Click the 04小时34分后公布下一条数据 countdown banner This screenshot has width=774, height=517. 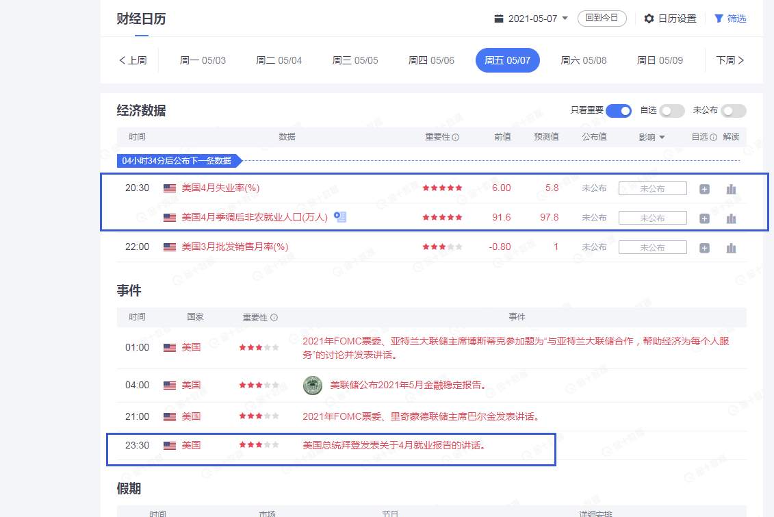[x=179, y=160]
